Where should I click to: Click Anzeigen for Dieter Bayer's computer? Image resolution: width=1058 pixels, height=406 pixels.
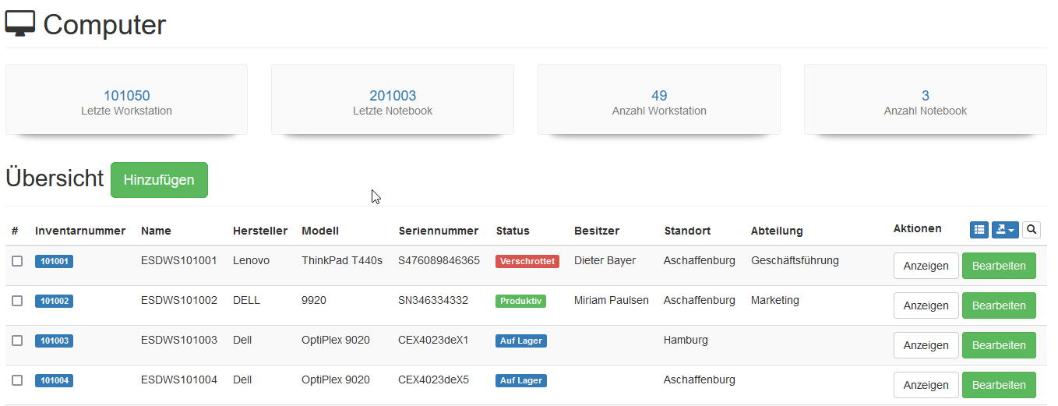[926, 266]
